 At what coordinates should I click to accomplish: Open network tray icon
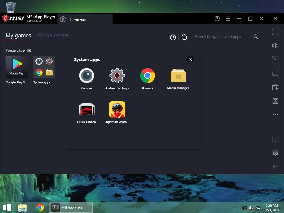click(x=258, y=208)
